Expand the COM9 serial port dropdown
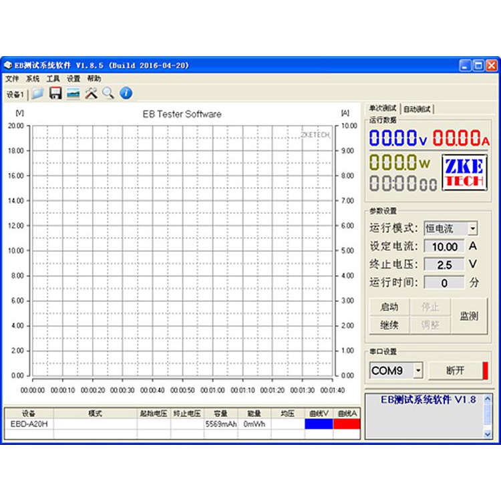Image resolution: width=501 pixels, height=501 pixels. click(418, 370)
